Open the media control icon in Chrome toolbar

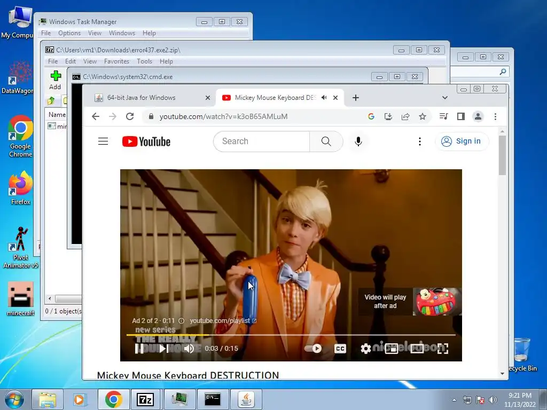tap(444, 116)
